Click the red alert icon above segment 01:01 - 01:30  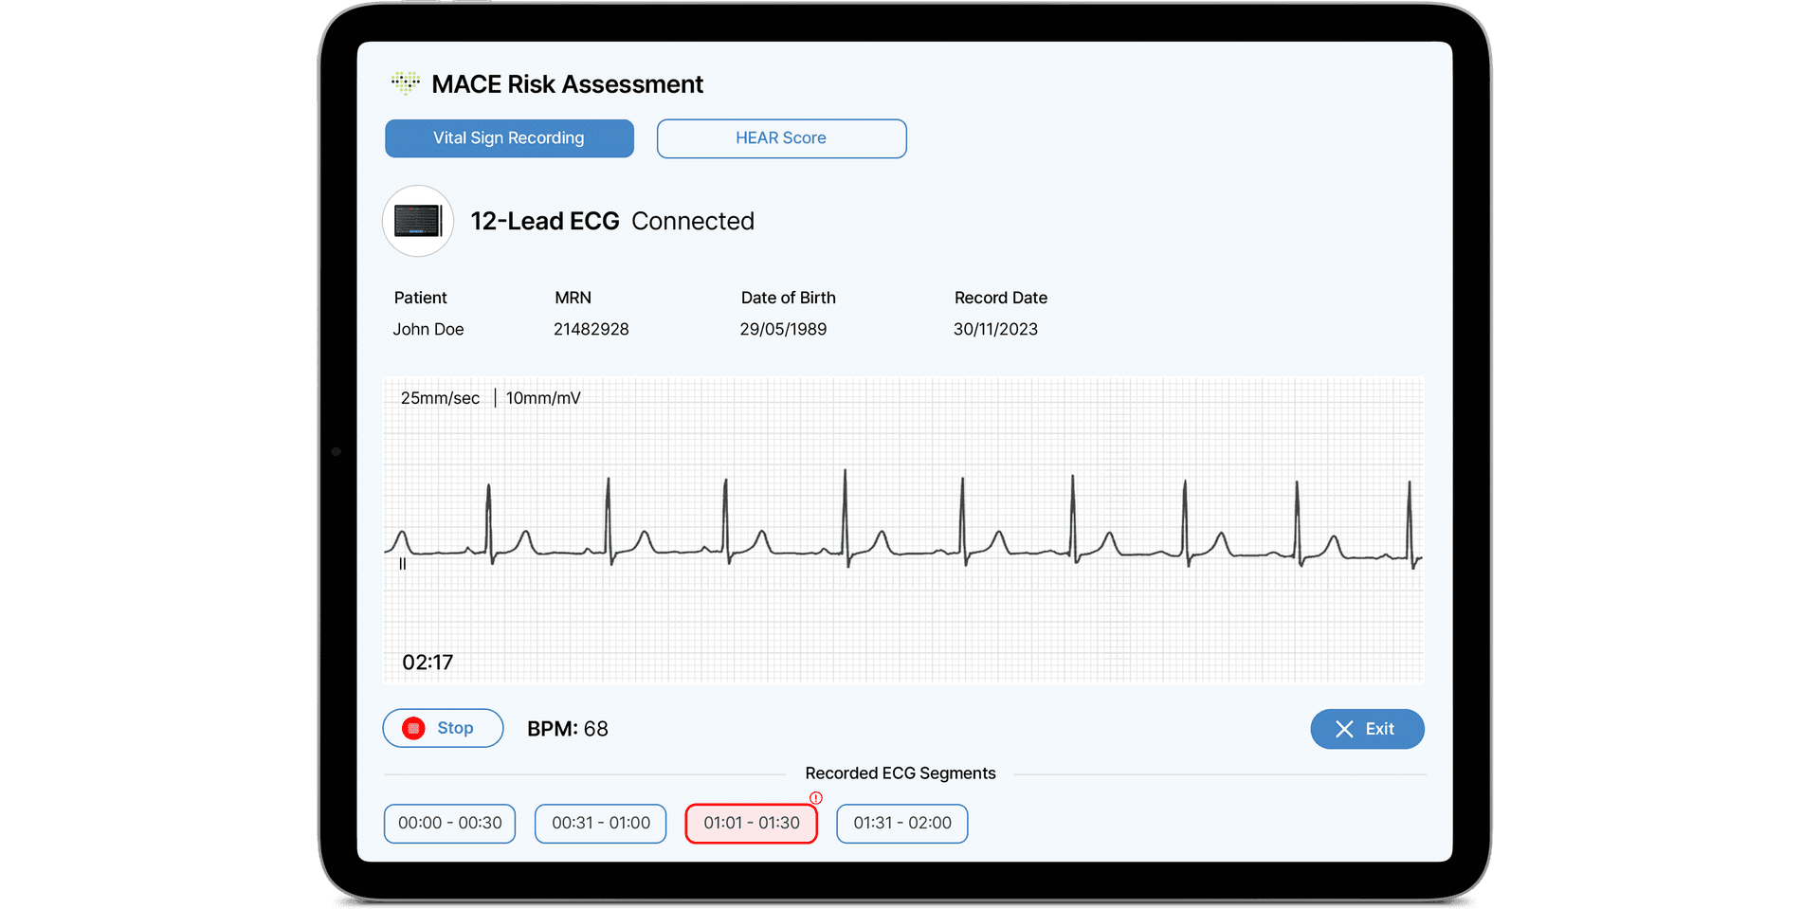816,798
